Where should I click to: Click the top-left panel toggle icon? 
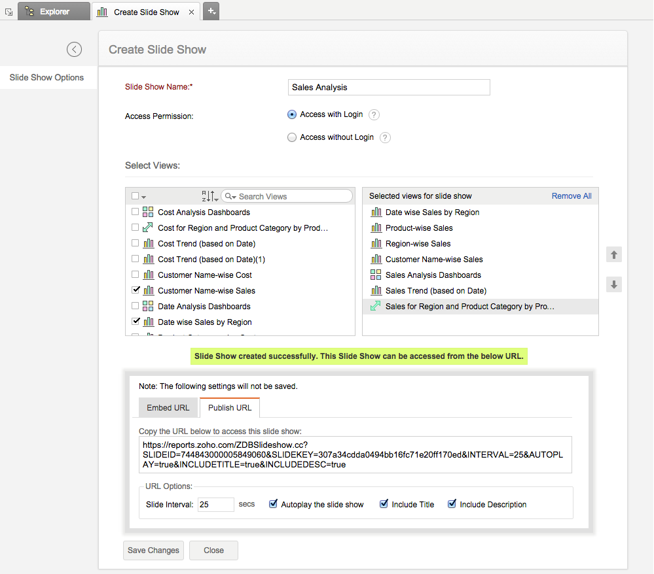point(9,12)
